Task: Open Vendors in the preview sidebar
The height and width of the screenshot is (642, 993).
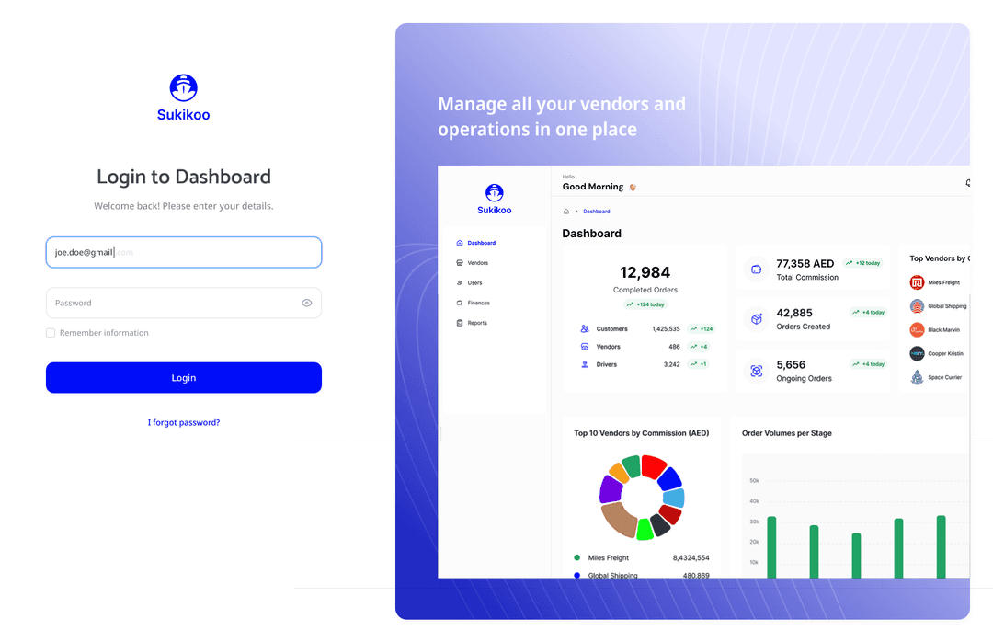Action: (477, 263)
